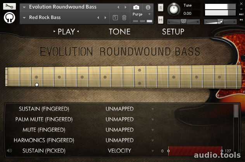This screenshot has width=245, height=162.
Task: Decrease volume with the minus button
Action: (206, 22)
